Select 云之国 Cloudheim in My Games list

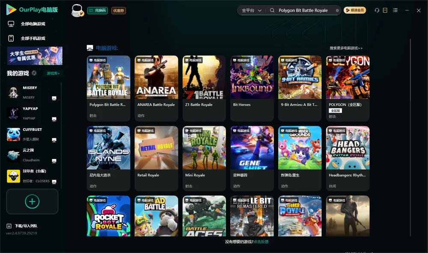(32, 155)
